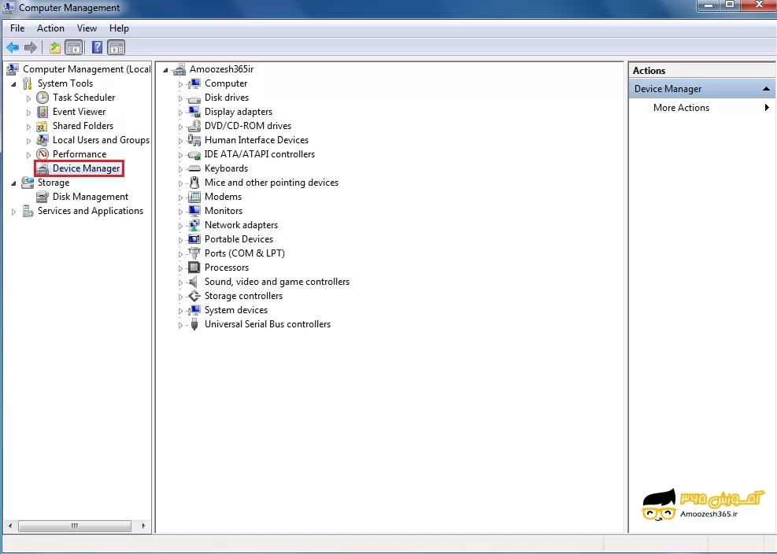Viewport: 777px width, 554px height.
Task: Toggle the Show/Hide Console Tree toolbar icon
Action: click(x=73, y=47)
